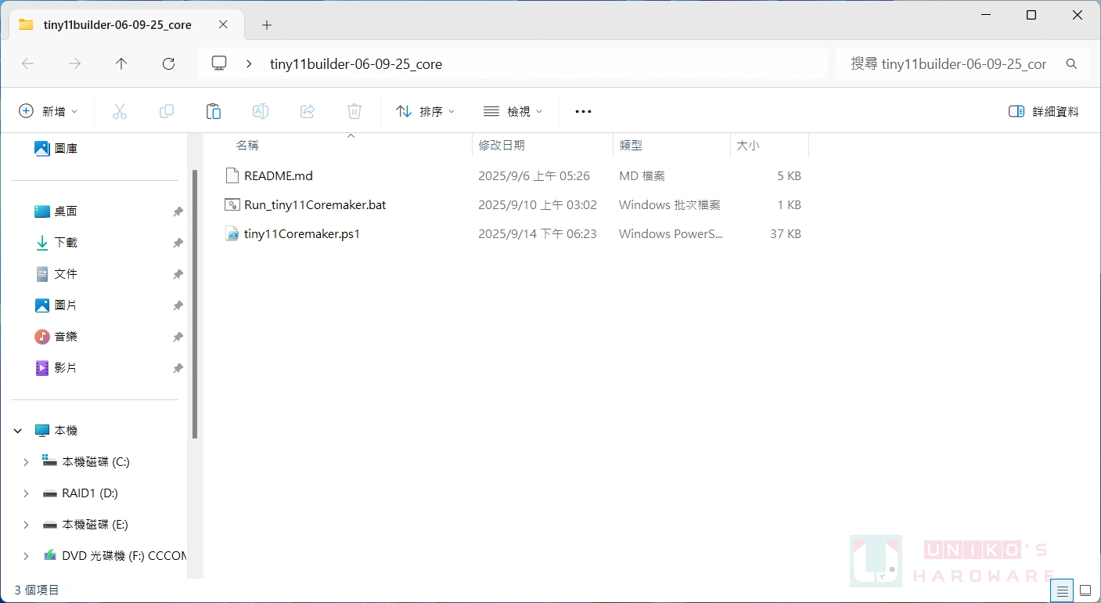Switch to large thumbnails view in status bar
1101x603 pixels.
pos(1085,590)
